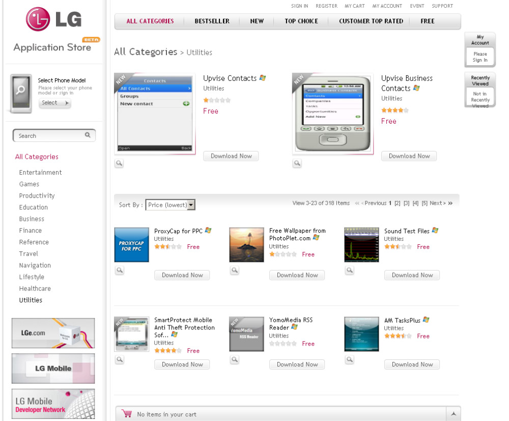Open the BESTSELLER tab

tap(212, 21)
